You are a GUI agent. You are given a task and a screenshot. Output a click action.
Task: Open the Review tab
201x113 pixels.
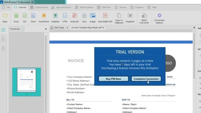[121, 7]
